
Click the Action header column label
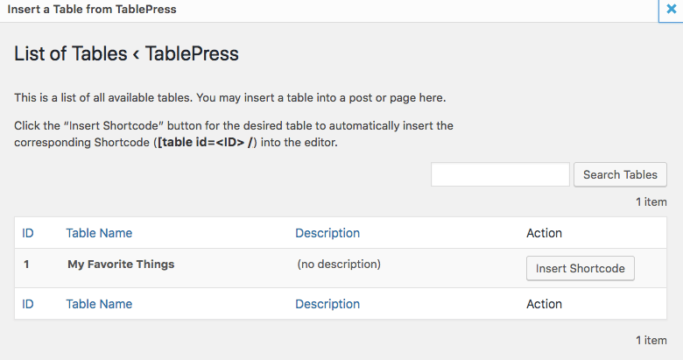point(544,233)
